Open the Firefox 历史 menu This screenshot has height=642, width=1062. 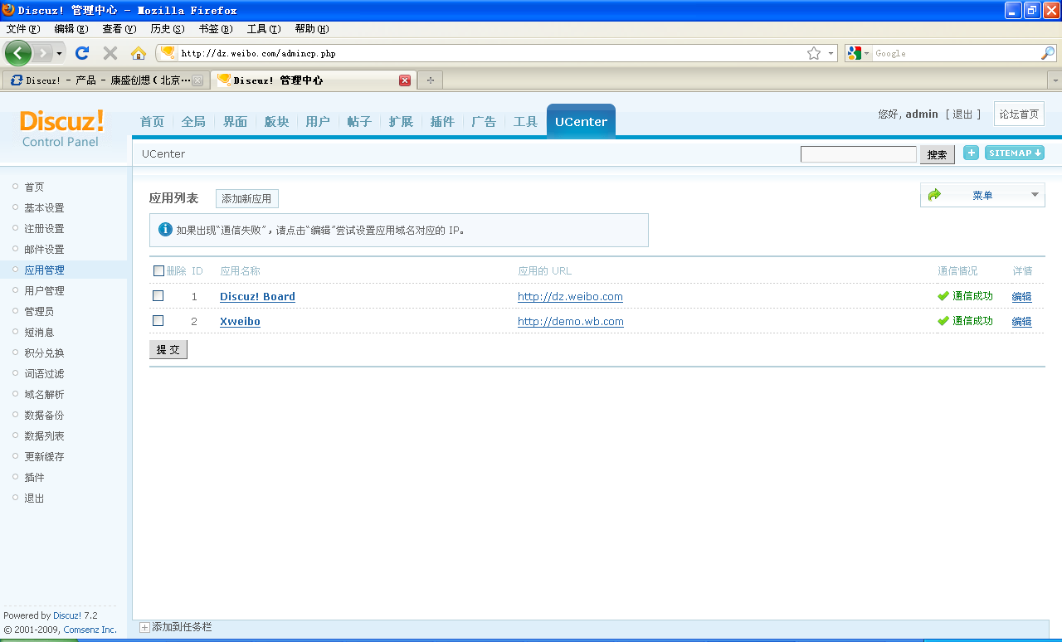coord(167,29)
